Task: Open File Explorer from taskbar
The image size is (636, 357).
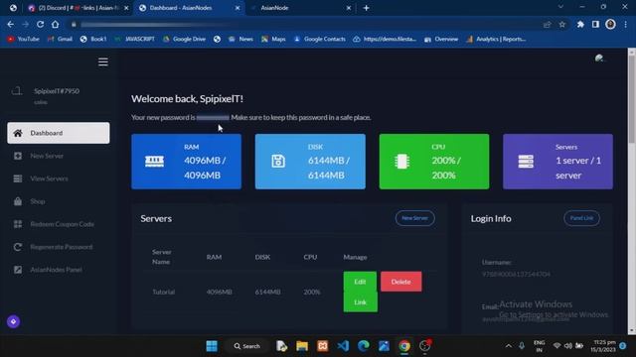Action: tap(302, 346)
